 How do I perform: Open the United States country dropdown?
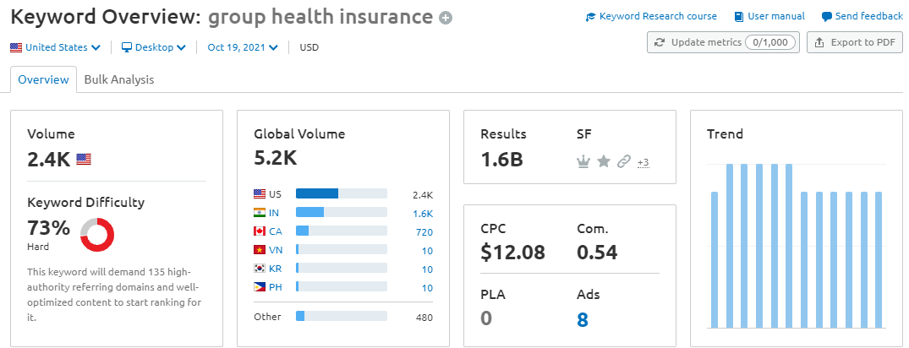(56, 47)
